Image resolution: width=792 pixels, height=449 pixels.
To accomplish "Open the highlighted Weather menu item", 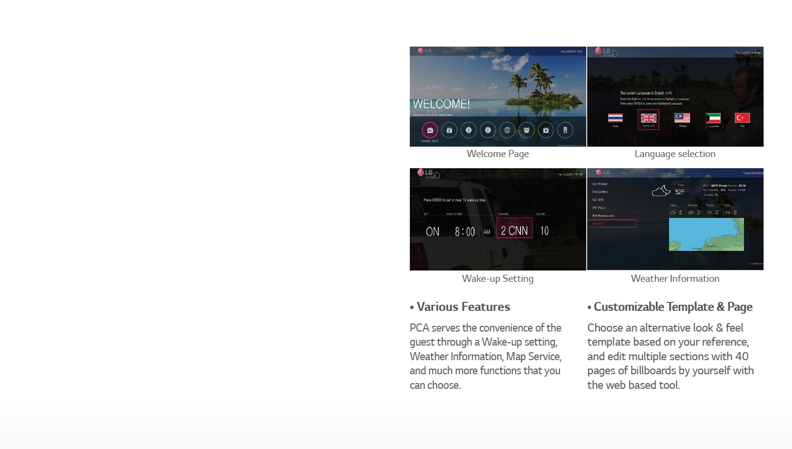I will point(612,224).
